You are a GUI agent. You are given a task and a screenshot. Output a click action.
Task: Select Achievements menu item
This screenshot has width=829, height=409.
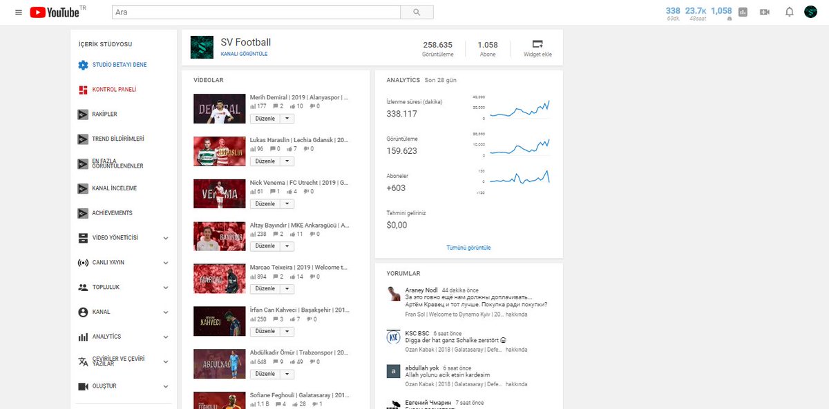pos(113,213)
